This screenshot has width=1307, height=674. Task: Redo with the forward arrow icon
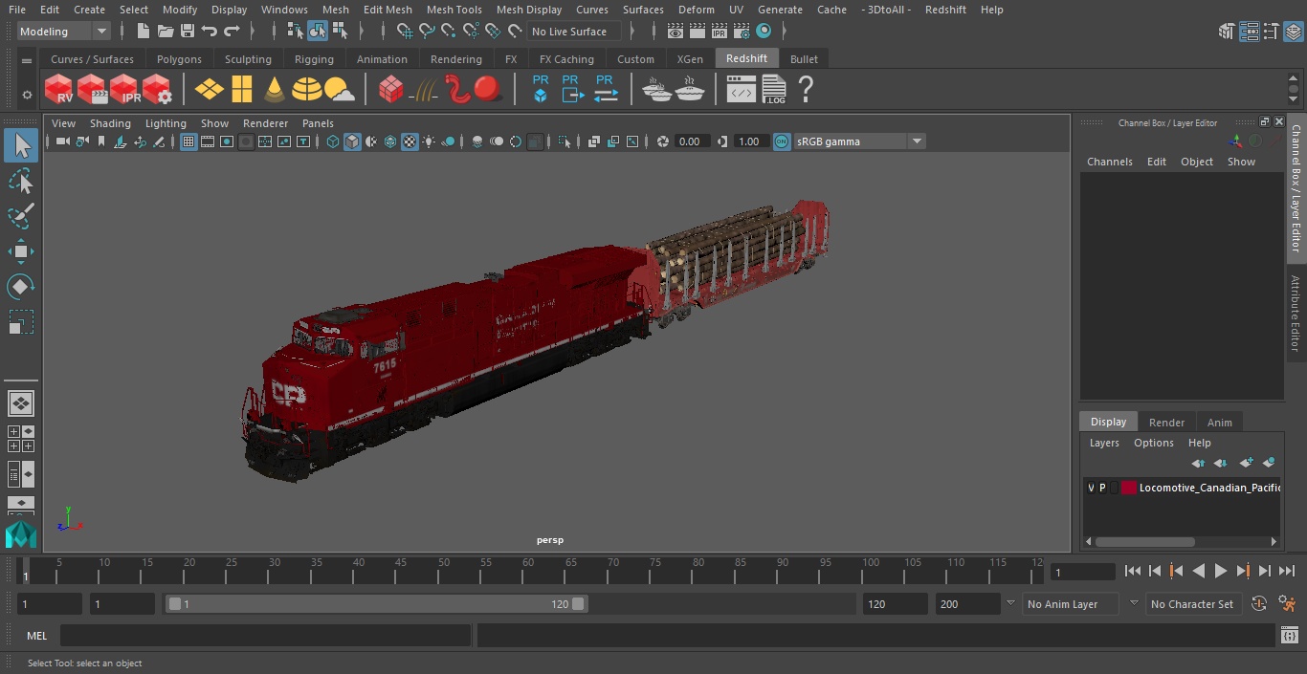pyautogui.click(x=232, y=32)
